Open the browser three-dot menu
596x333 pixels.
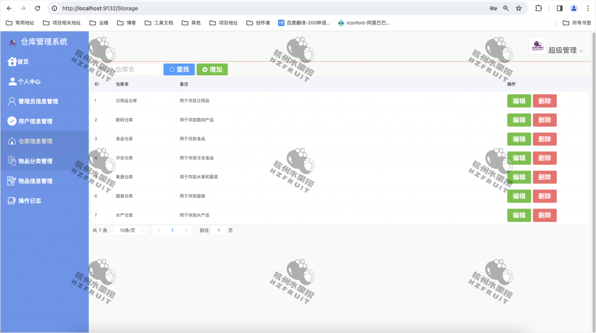point(588,8)
